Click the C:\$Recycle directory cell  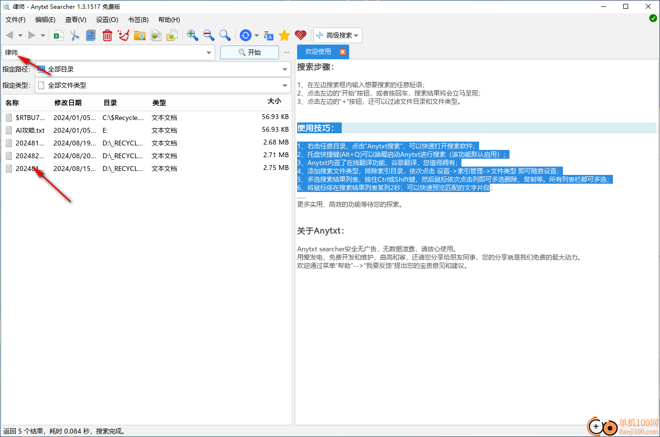pyautogui.click(x=124, y=118)
